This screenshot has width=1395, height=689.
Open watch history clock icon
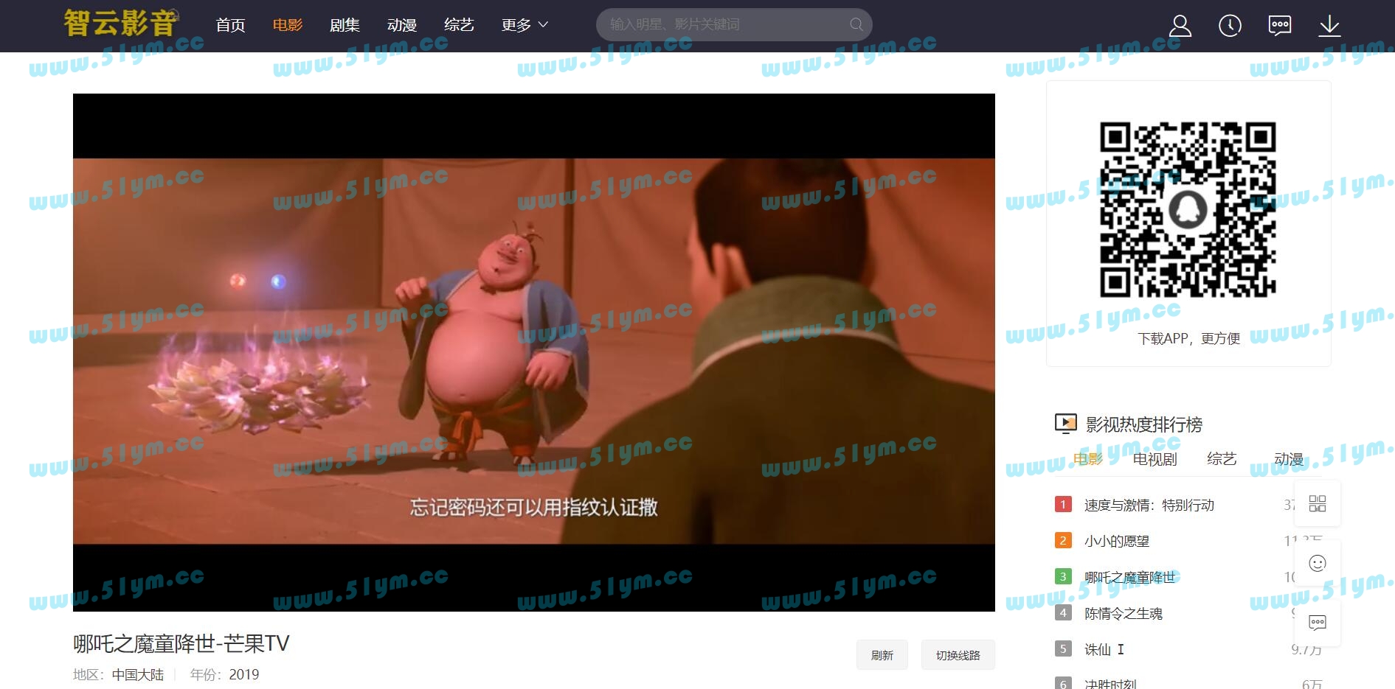click(1230, 26)
